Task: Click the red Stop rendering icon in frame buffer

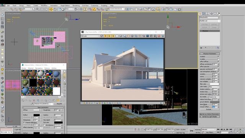Action: click(x=159, y=36)
